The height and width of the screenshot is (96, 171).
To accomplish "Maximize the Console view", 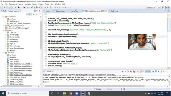I will click(x=168, y=71).
